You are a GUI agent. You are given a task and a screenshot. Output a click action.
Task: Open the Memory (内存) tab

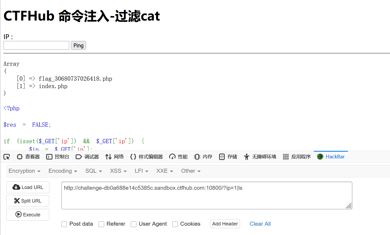coord(203,157)
